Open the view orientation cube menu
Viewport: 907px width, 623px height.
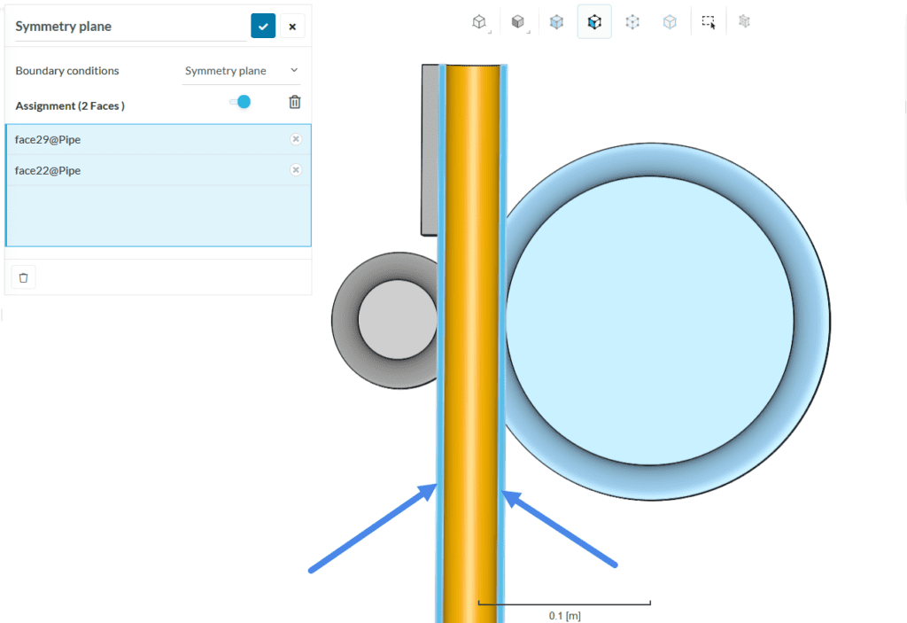pyautogui.click(x=479, y=22)
